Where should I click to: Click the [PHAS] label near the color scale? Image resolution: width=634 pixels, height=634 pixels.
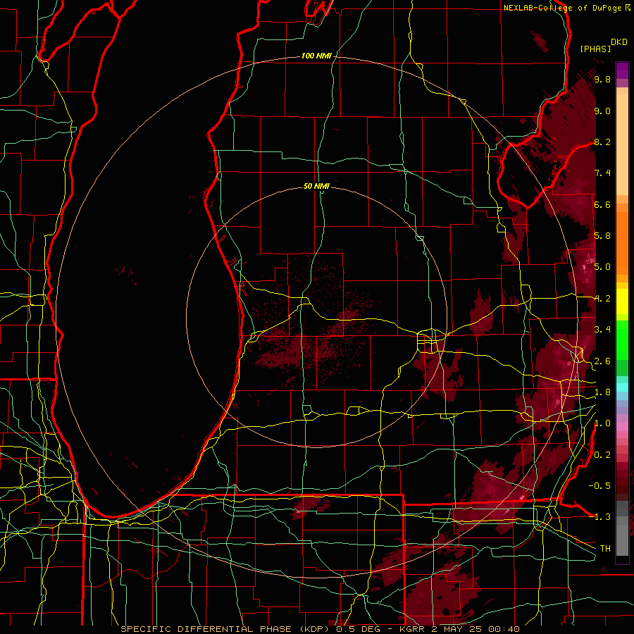595,49
